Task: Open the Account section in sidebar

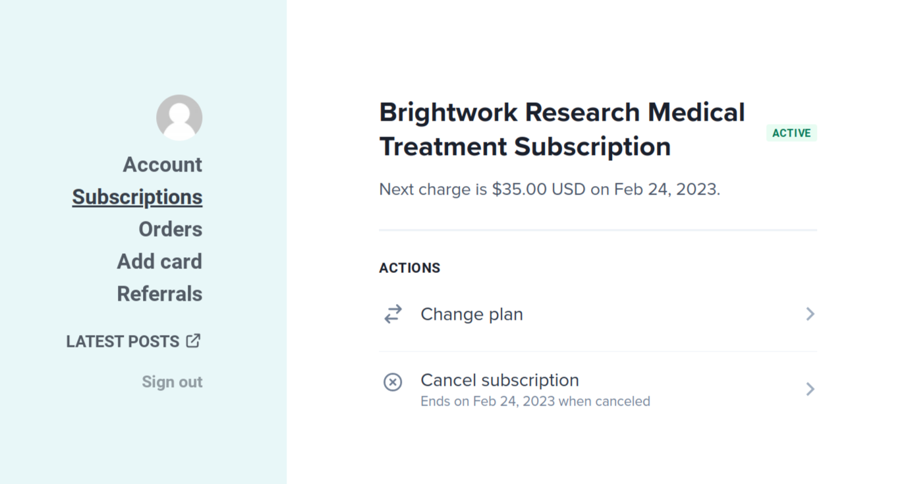Action: coord(163,164)
